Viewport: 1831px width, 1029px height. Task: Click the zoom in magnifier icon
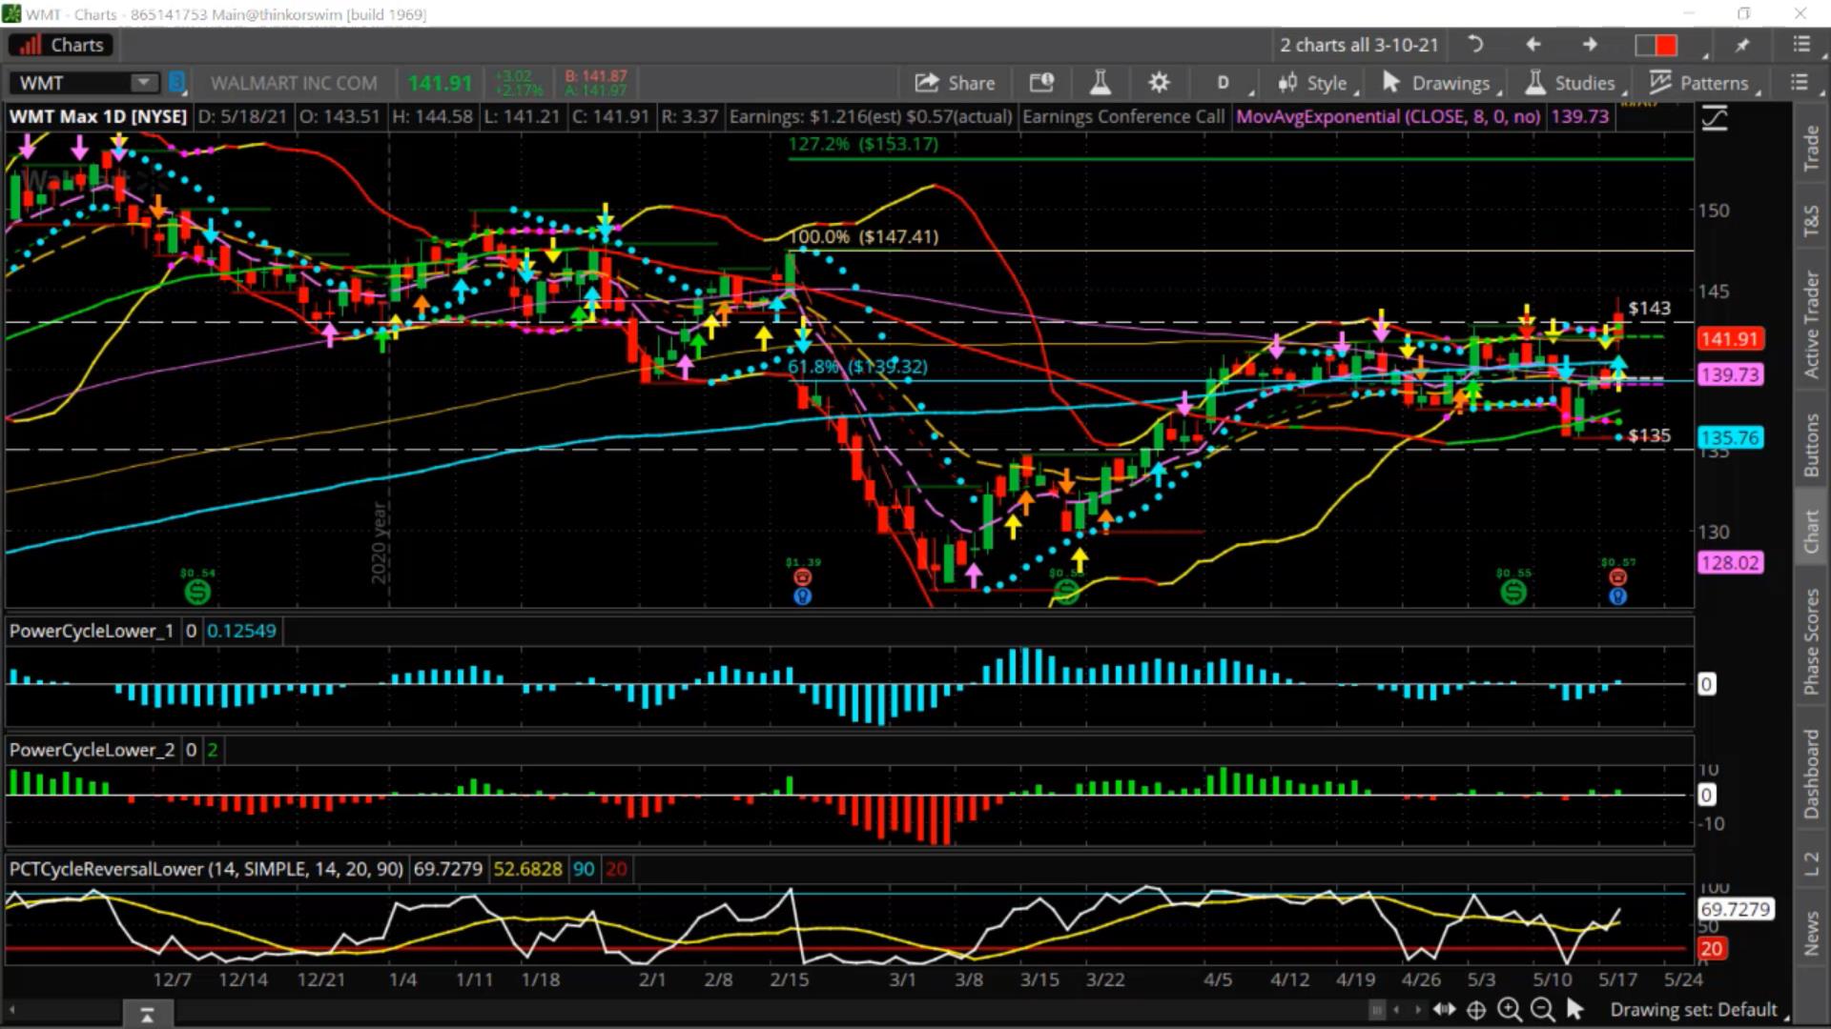coord(1509,1010)
